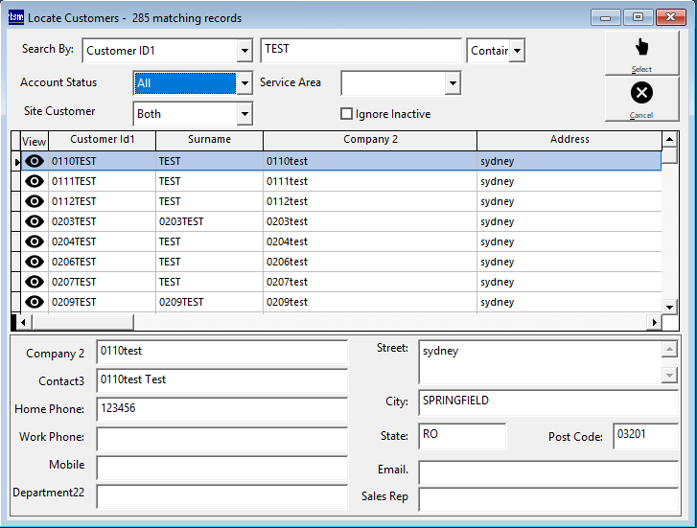Click the eye view icon for 0110TEST

(35, 161)
